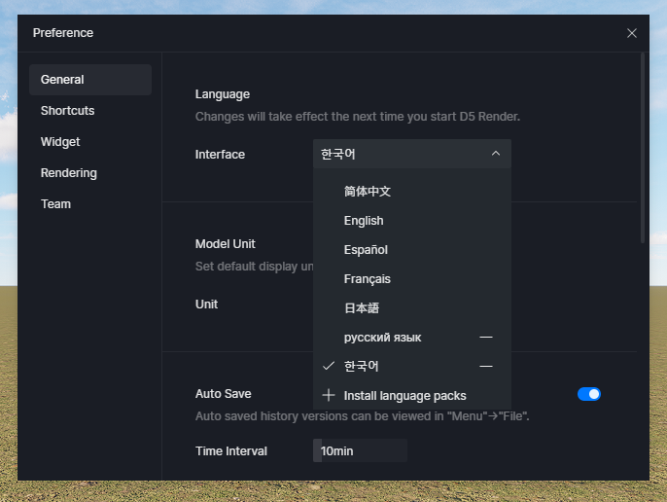The width and height of the screenshot is (667, 502).
Task: Click the preferences panel vertical scrollbar
Action: [x=643, y=146]
